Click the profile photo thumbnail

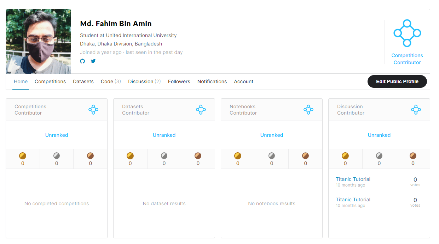(x=39, y=42)
